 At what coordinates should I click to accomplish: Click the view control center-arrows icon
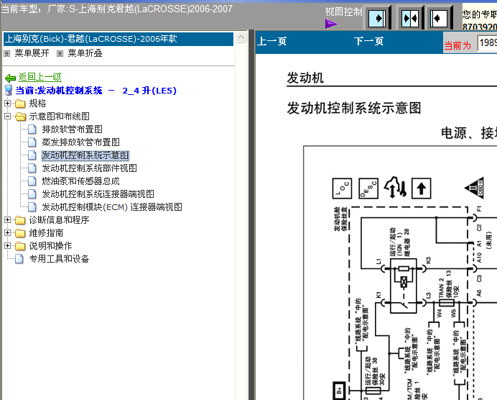click(x=410, y=19)
